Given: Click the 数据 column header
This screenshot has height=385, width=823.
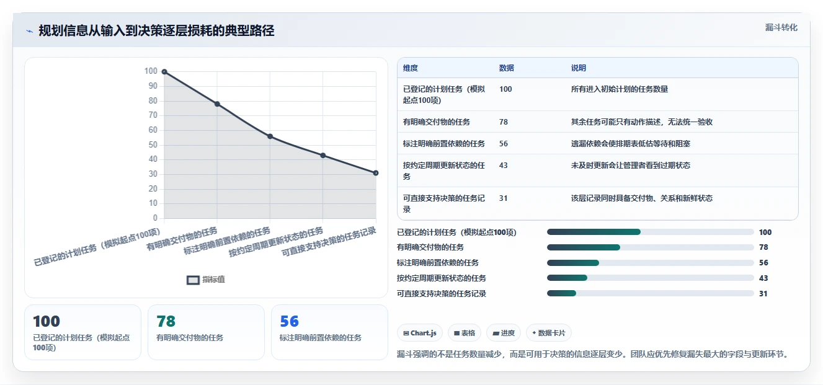Looking at the screenshot, I should pos(507,68).
